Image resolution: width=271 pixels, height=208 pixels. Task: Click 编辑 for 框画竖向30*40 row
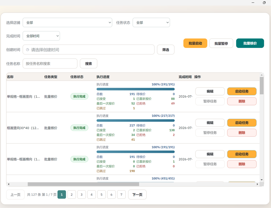210,123
